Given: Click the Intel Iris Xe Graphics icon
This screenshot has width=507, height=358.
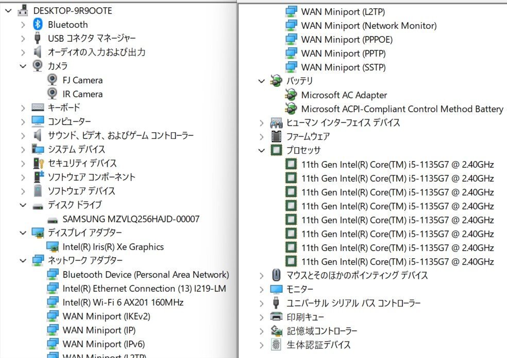Looking at the screenshot, I should (x=53, y=246).
